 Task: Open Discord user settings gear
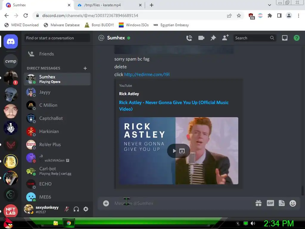pyautogui.click(x=86, y=209)
